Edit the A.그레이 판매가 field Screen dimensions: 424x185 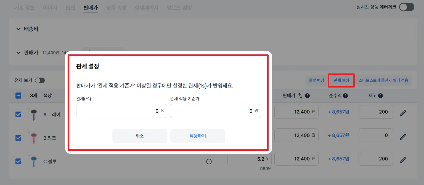(296, 112)
